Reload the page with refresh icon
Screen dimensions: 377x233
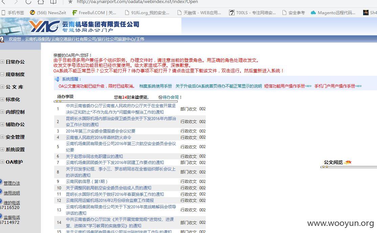click(28, 2)
